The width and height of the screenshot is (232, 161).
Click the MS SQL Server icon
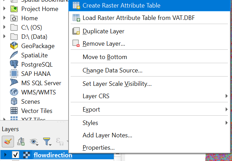coord(14,82)
